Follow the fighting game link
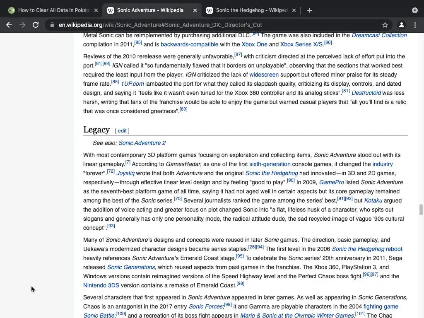Viewport: 424px width, 318px height. [381, 306]
